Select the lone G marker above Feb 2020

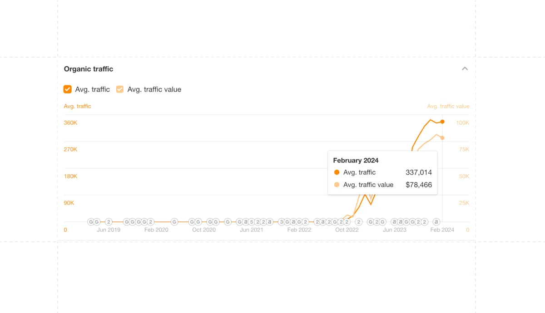point(174,222)
